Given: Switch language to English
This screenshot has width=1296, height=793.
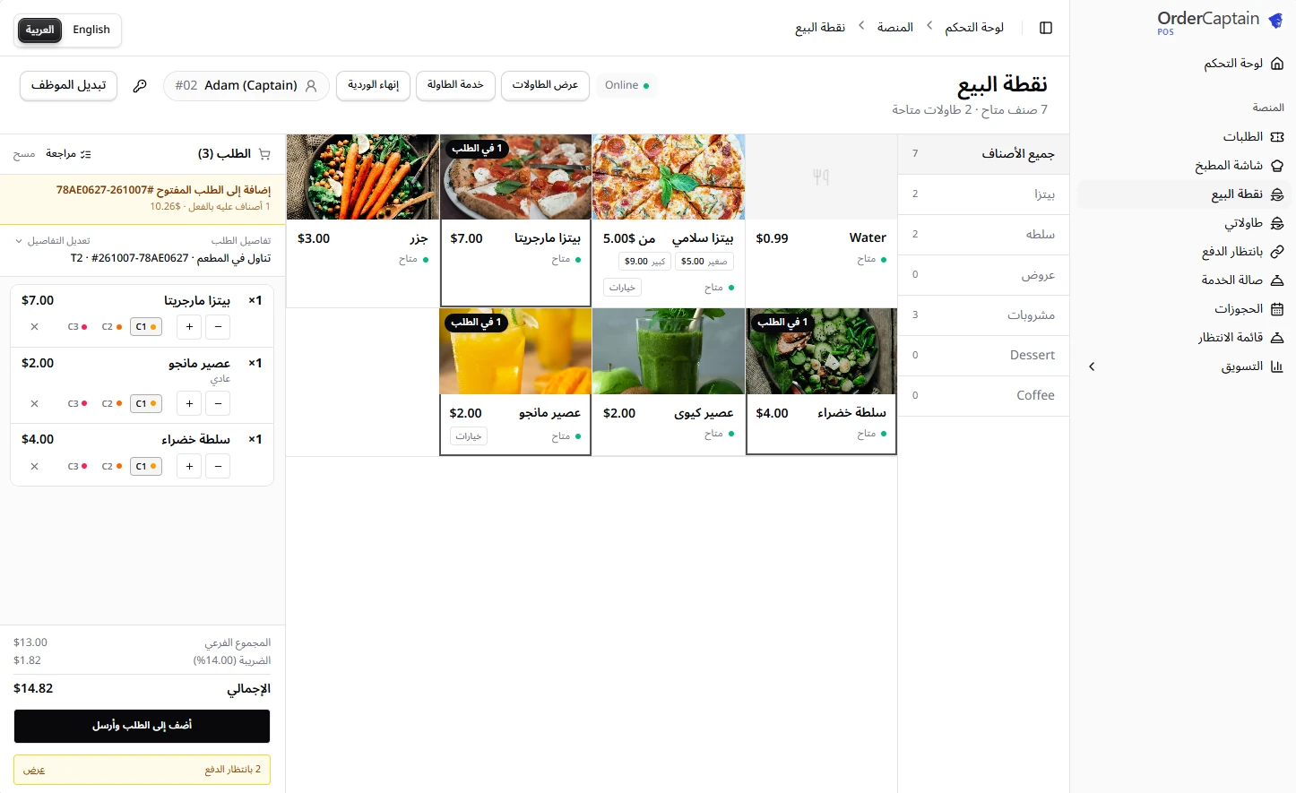Looking at the screenshot, I should coord(91,30).
